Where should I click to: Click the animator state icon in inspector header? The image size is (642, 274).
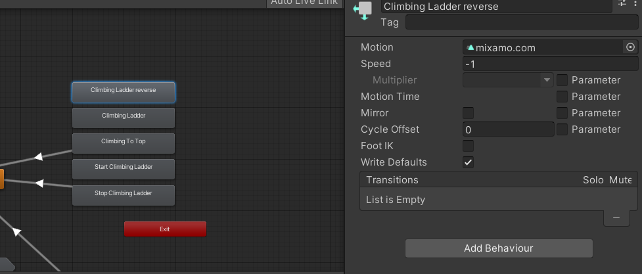pyautogui.click(x=362, y=12)
